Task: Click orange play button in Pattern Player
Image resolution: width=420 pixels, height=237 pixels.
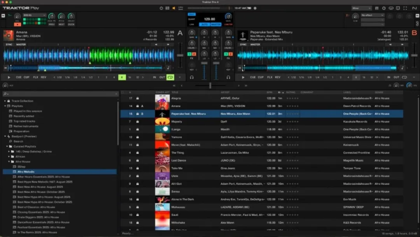Action: [x=17, y=24]
